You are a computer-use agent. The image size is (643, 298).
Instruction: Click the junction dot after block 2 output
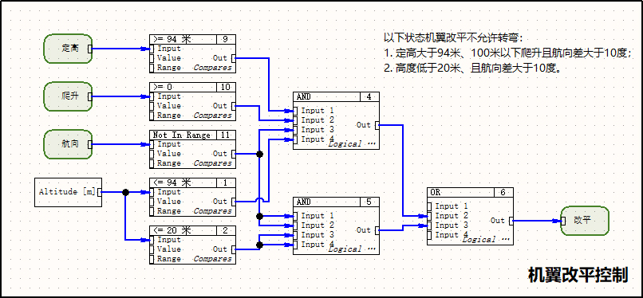coord(259,245)
